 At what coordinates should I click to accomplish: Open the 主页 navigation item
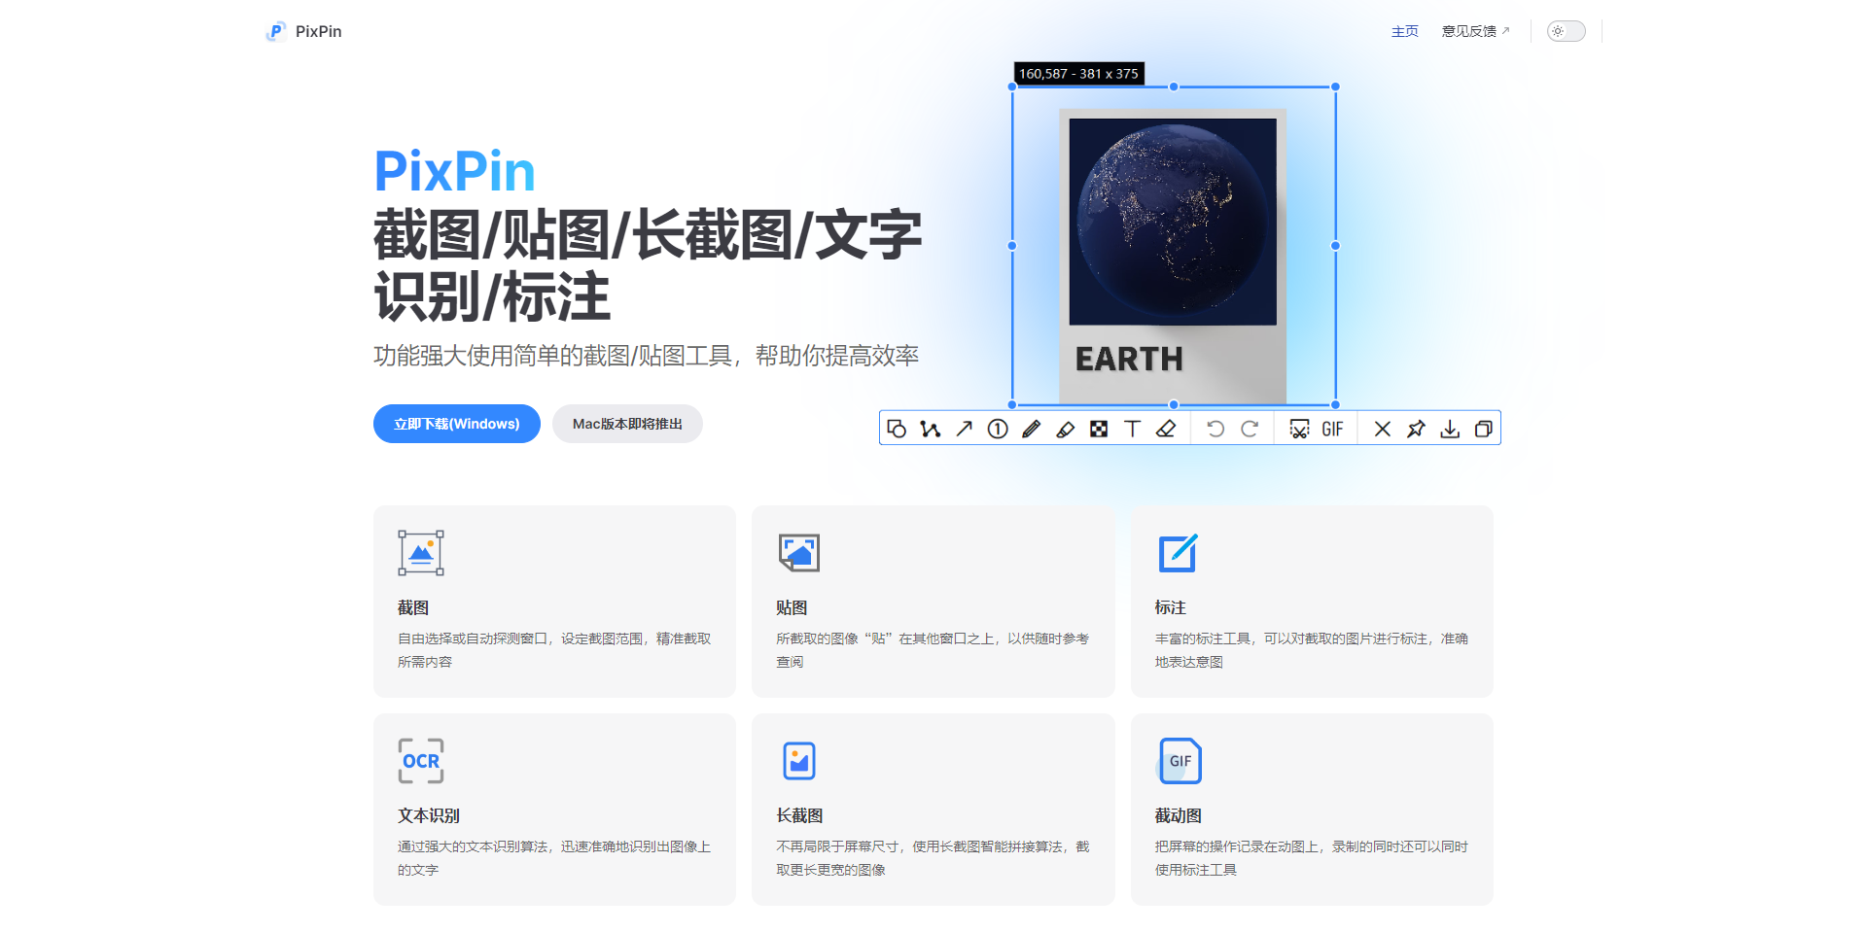[1404, 31]
